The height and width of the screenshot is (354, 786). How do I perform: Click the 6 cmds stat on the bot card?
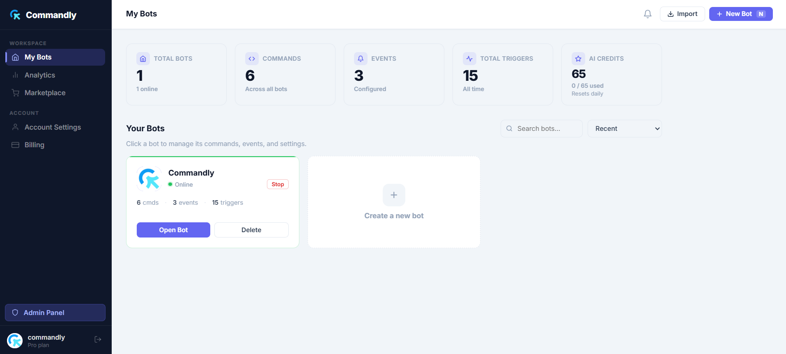[147, 203]
